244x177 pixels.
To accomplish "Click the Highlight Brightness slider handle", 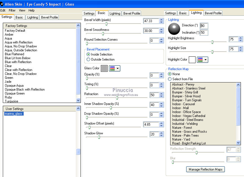I will tap(212, 42).
